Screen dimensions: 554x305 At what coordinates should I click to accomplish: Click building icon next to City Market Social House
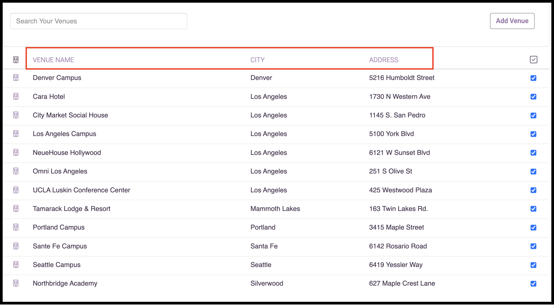pyautogui.click(x=16, y=115)
